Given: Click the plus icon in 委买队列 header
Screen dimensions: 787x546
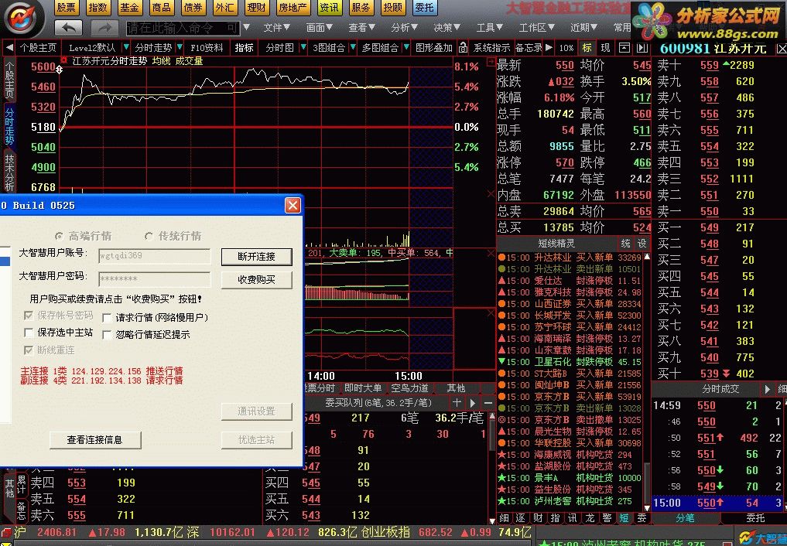Looking at the screenshot, I should coord(457,403).
